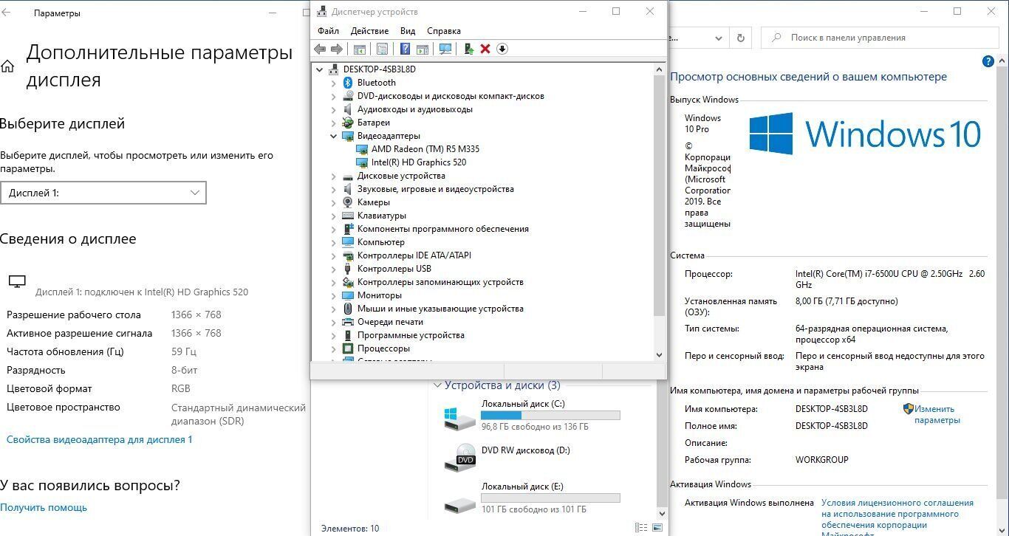Open the Действие menu

(x=369, y=31)
